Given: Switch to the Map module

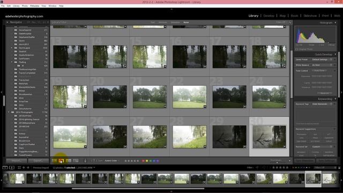Looking at the screenshot, I should point(282,16).
